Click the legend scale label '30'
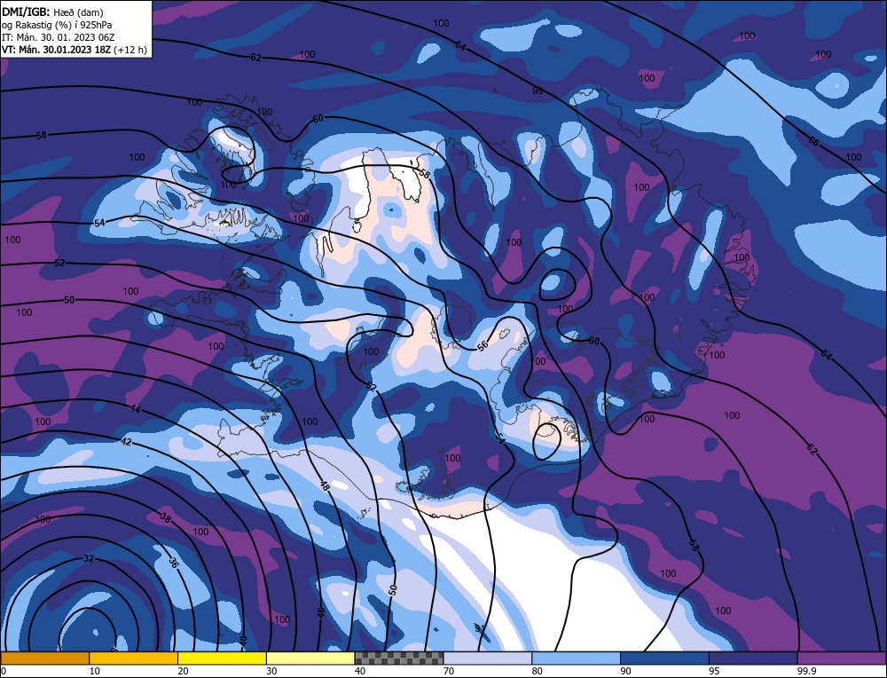The width and height of the screenshot is (887, 678). pos(271,671)
